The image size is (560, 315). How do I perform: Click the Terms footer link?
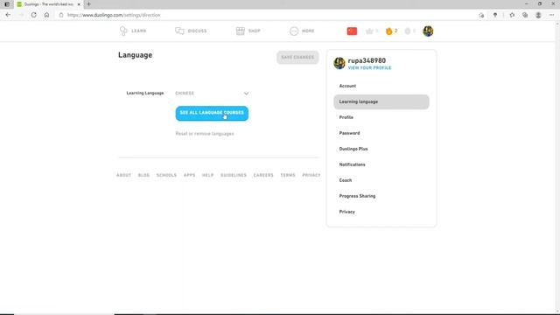pyautogui.click(x=288, y=175)
